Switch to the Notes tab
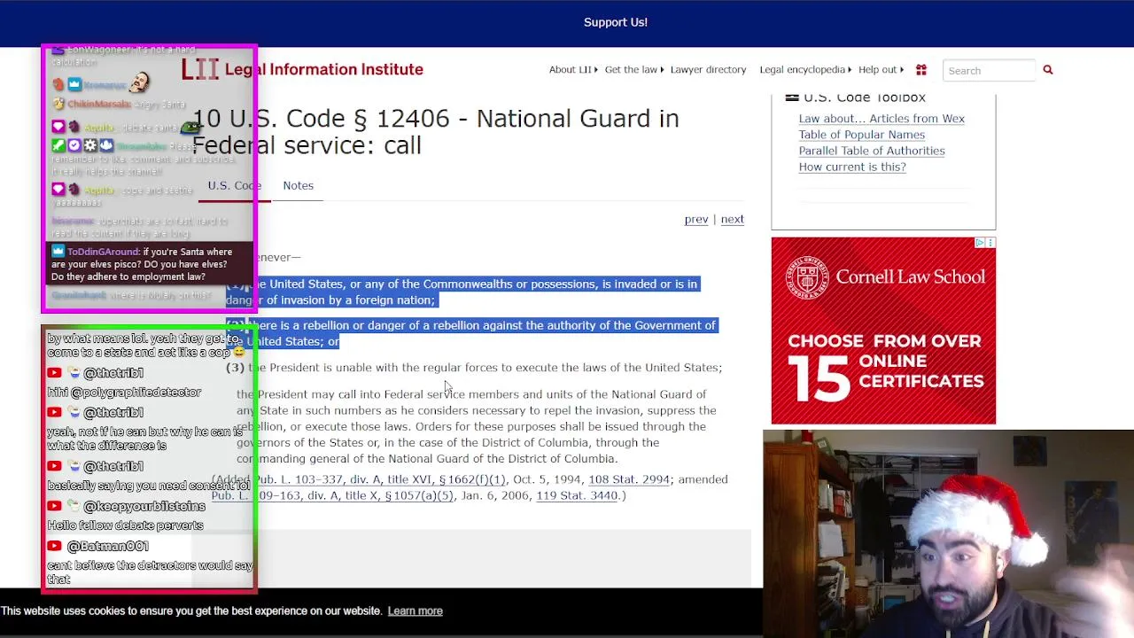1134x638 pixels. 298,185
